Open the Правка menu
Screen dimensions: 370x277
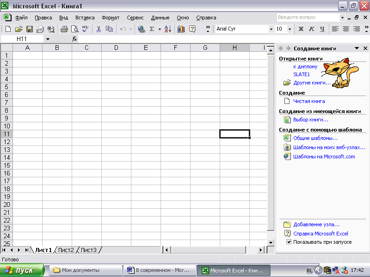click(43, 18)
